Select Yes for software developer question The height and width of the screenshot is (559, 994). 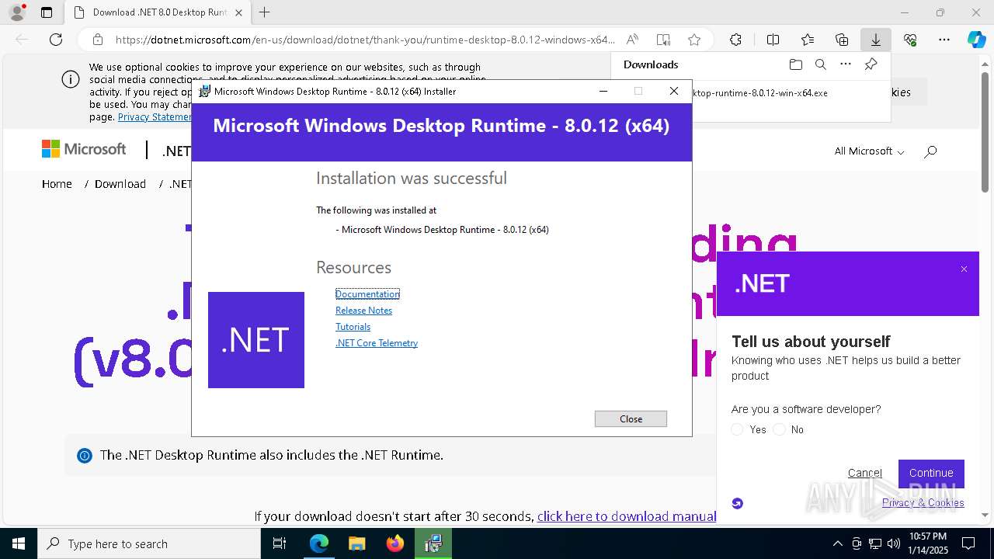click(737, 429)
